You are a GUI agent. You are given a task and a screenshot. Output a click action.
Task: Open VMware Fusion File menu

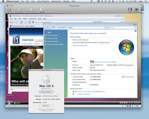(23, 1)
